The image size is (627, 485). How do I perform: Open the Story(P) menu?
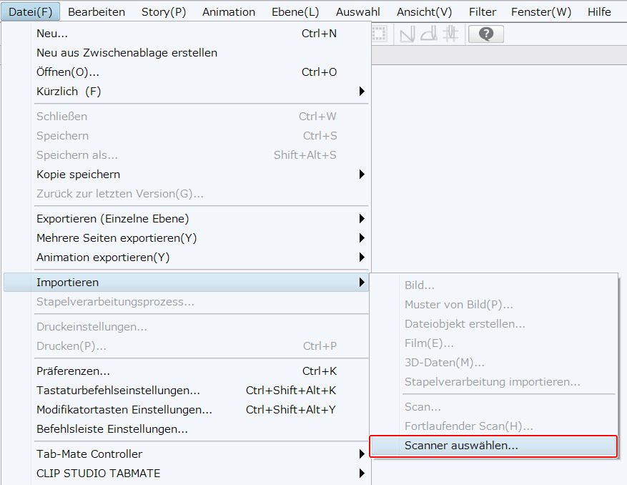click(164, 12)
